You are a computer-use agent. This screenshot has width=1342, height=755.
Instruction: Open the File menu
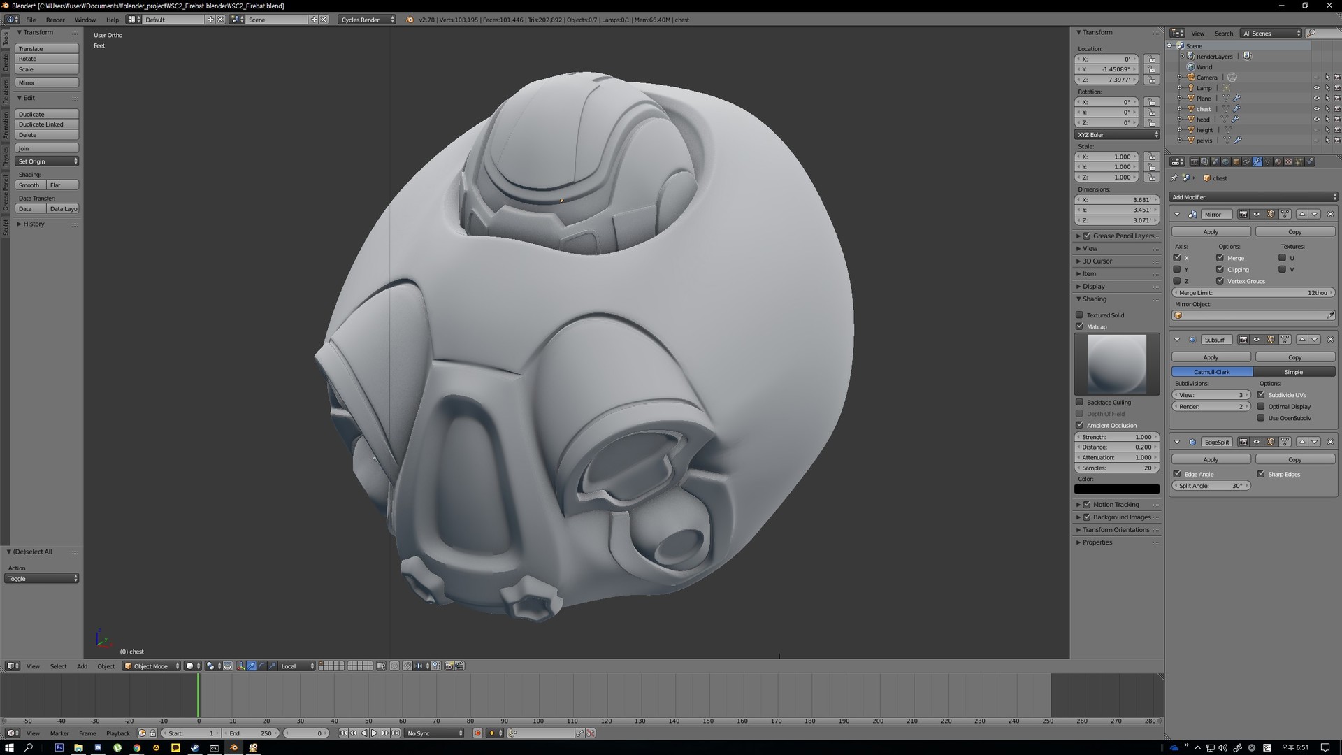click(x=31, y=20)
